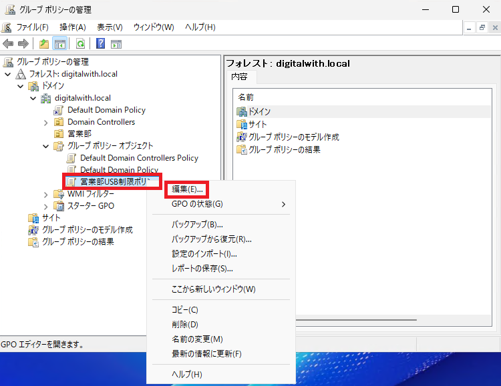Image resolution: width=501 pixels, height=386 pixels.
Task: Click the MMC icon beside ファイル menu
Action: (7, 27)
